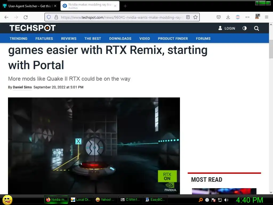
Task: Click the 4:40 PM clock
Action: point(250,200)
